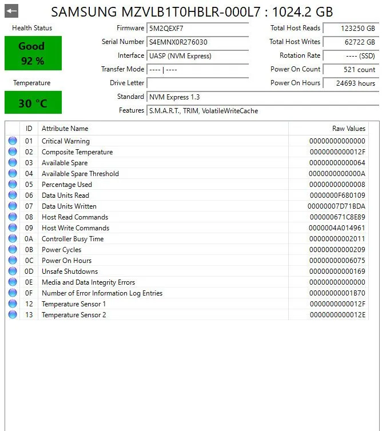Image resolution: width=382 pixels, height=431 pixels.
Task: Click raw value 00000000006075
Action: click(x=337, y=261)
